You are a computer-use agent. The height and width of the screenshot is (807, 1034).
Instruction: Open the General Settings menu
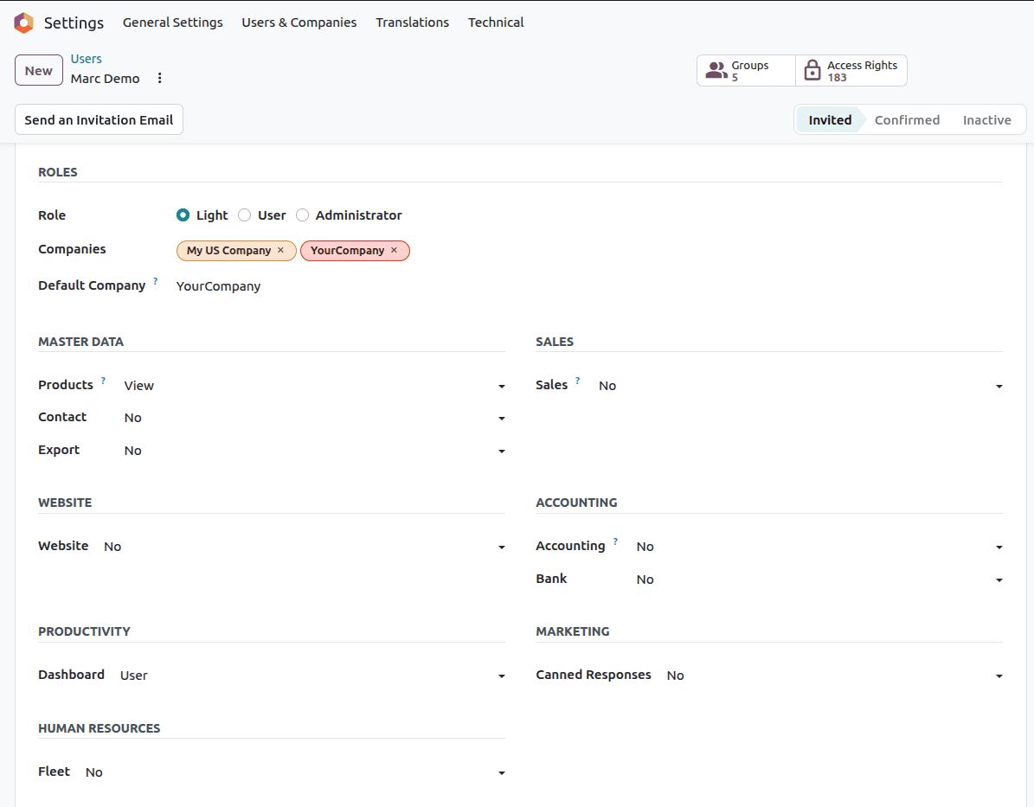point(173,22)
